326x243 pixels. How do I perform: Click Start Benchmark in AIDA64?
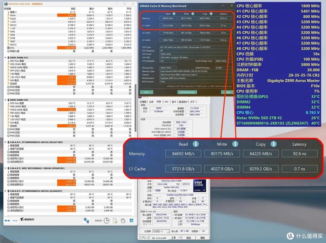(187, 92)
